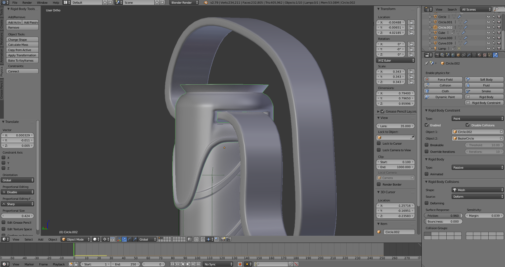This screenshot has height=267, width=505.
Task: Click the timeline End frame field
Action: [126, 264]
